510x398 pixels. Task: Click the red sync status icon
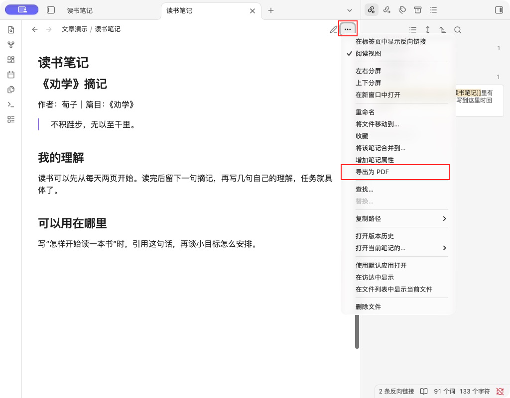pyautogui.click(x=500, y=392)
